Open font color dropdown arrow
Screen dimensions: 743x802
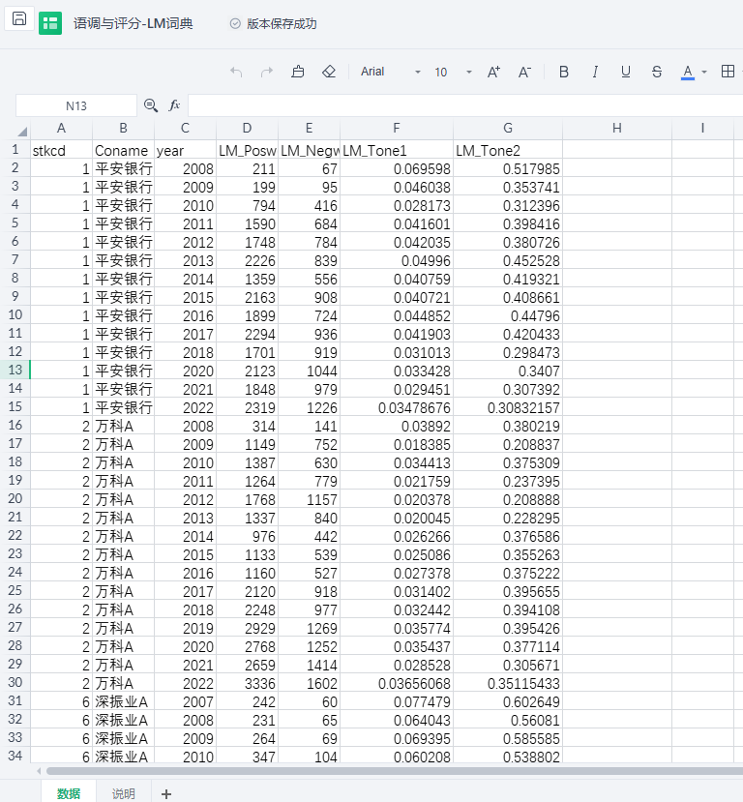click(x=704, y=73)
